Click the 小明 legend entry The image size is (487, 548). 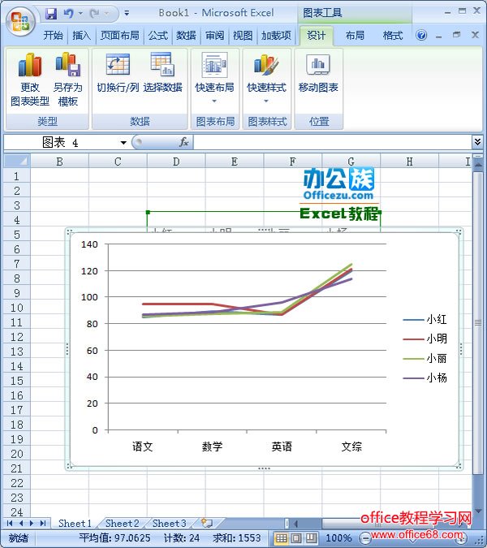tap(425, 339)
